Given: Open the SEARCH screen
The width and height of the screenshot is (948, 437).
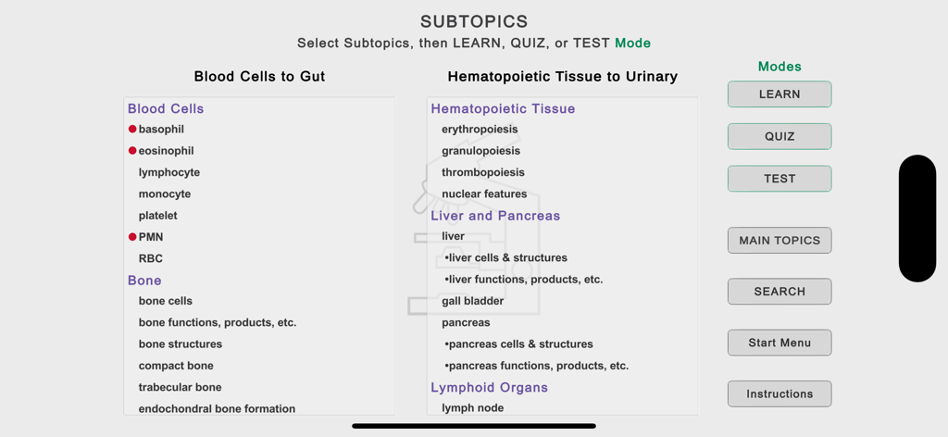Looking at the screenshot, I should 780,292.
